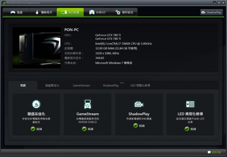Click the NVIDIA logo in title bar
227x157 pixels.
4,3
